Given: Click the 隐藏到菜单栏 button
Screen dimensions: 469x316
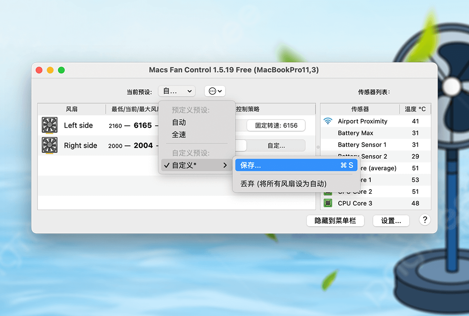Looking at the screenshot, I should pos(335,220).
